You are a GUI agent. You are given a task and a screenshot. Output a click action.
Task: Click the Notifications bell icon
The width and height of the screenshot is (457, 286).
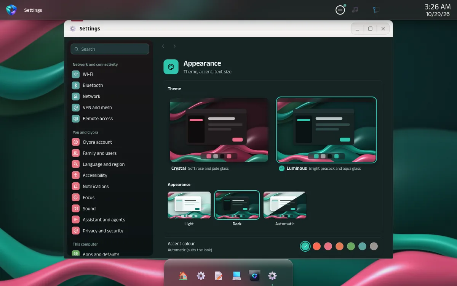[76, 186]
